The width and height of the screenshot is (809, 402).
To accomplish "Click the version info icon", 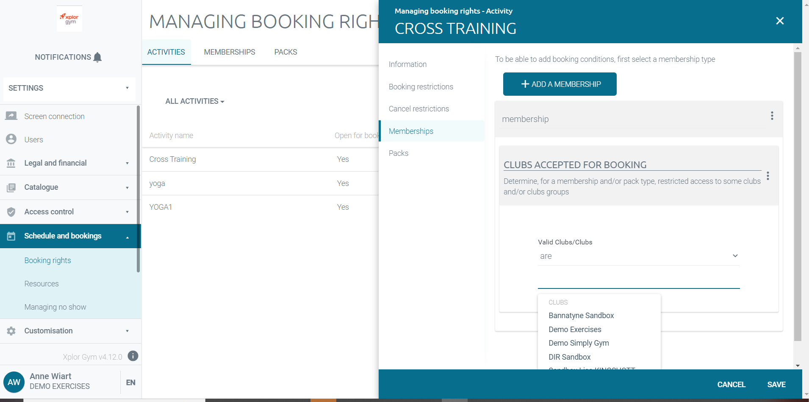I will (133, 356).
